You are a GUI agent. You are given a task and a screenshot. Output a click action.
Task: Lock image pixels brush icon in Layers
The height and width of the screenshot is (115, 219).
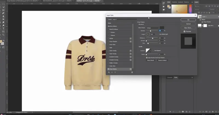[x=201, y=13]
